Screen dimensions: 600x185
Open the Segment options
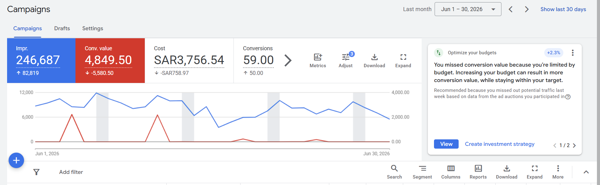[422, 172]
